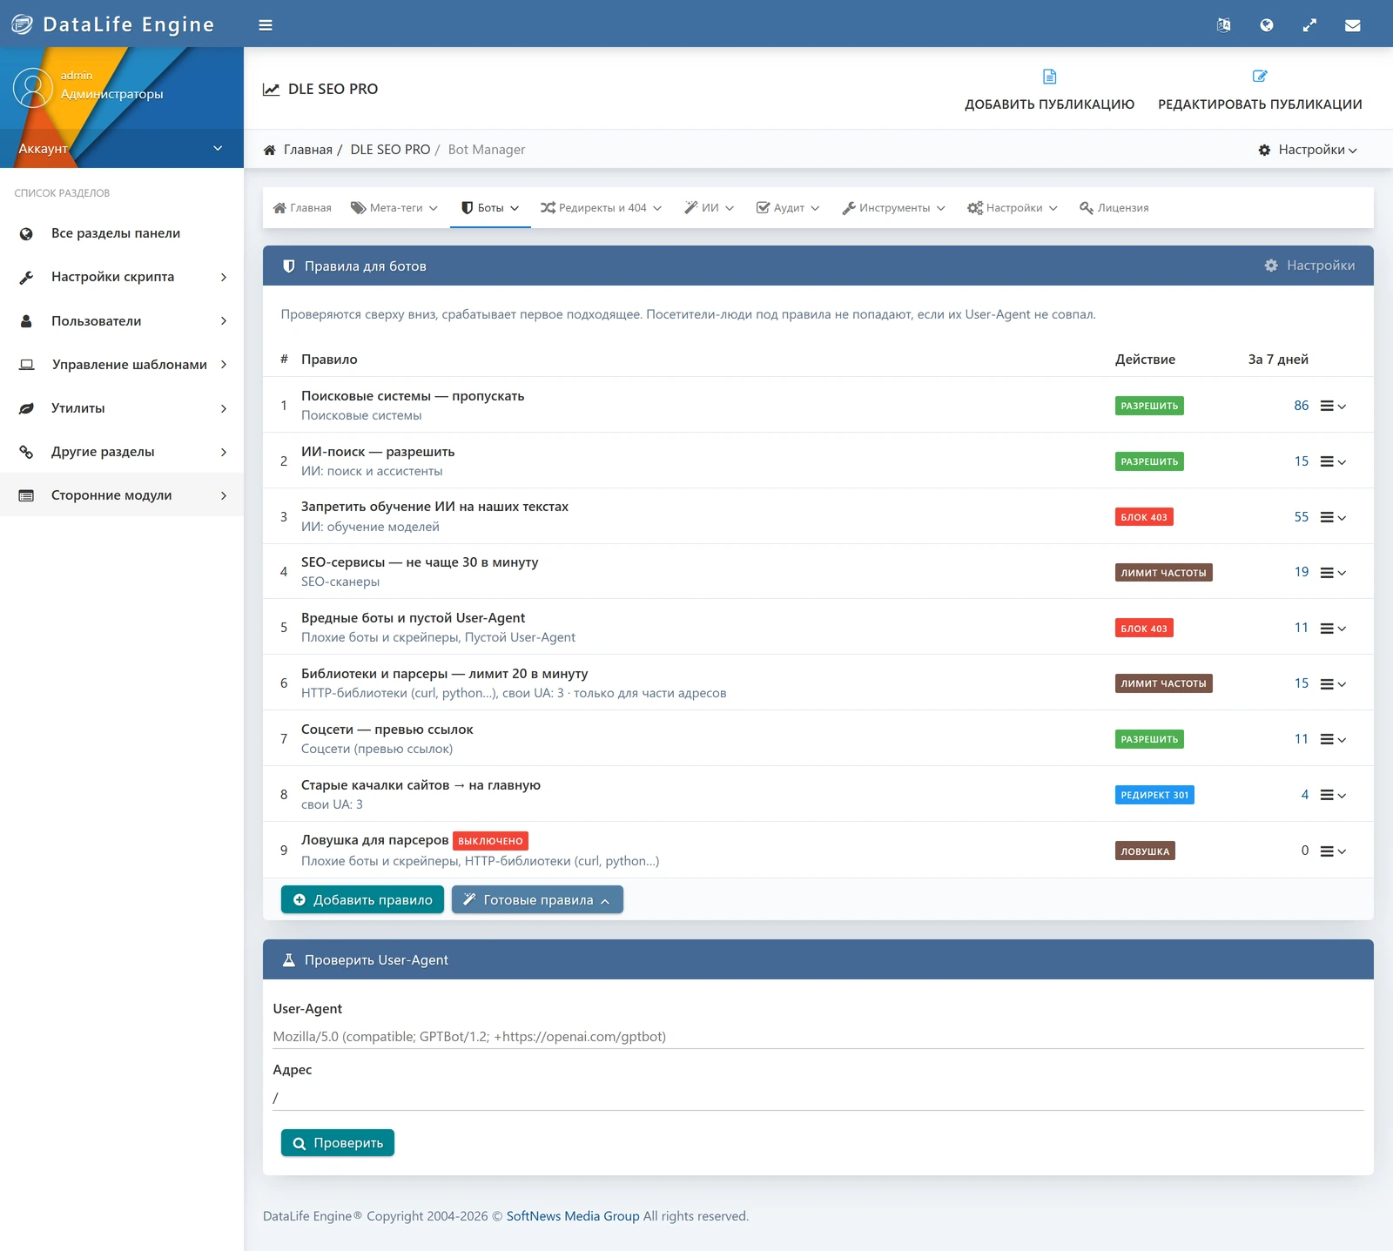Screen dimensions: 1393x1251
Task: Expand Сторонние модули sidebar section
Action: [x=122, y=495]
